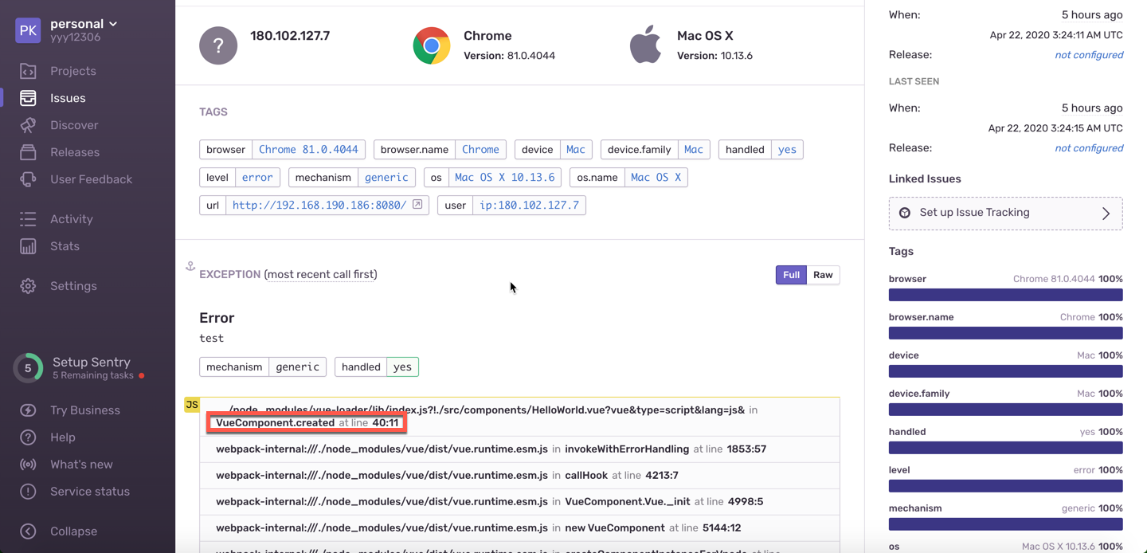Click the Chrome 81.0.4044 browser tag value
This screenshot has height=553, width=1147.
308,149
